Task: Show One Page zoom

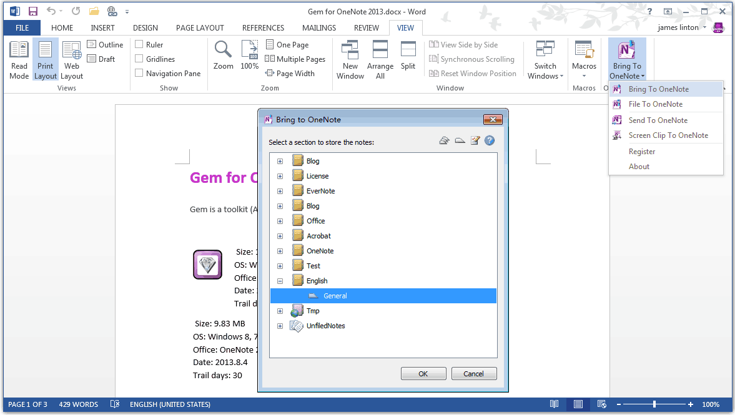Action: tap(287, 44)
